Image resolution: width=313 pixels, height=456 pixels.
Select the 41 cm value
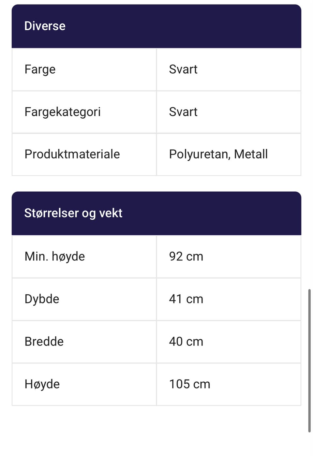(x=186, y=299)
